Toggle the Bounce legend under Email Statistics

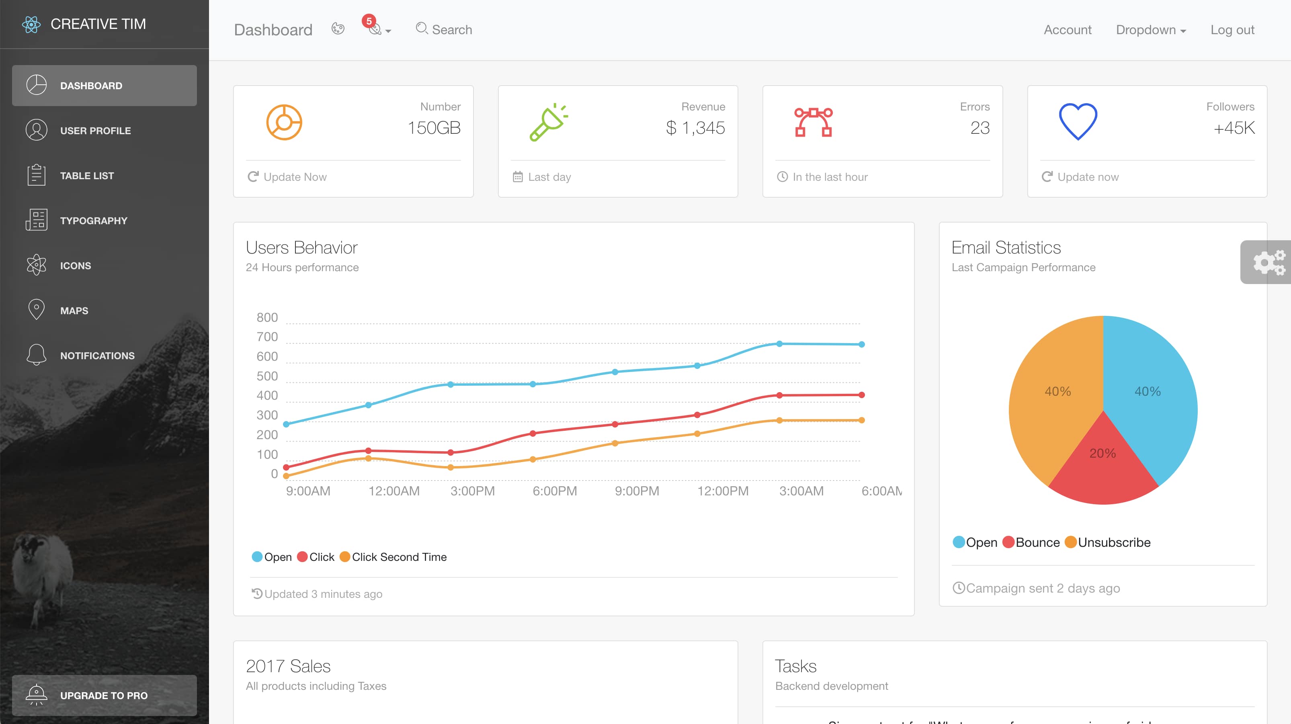point(1031,542)
